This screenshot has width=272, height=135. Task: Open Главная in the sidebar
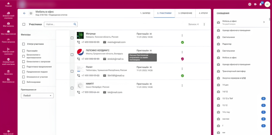[x=8, y=4]
